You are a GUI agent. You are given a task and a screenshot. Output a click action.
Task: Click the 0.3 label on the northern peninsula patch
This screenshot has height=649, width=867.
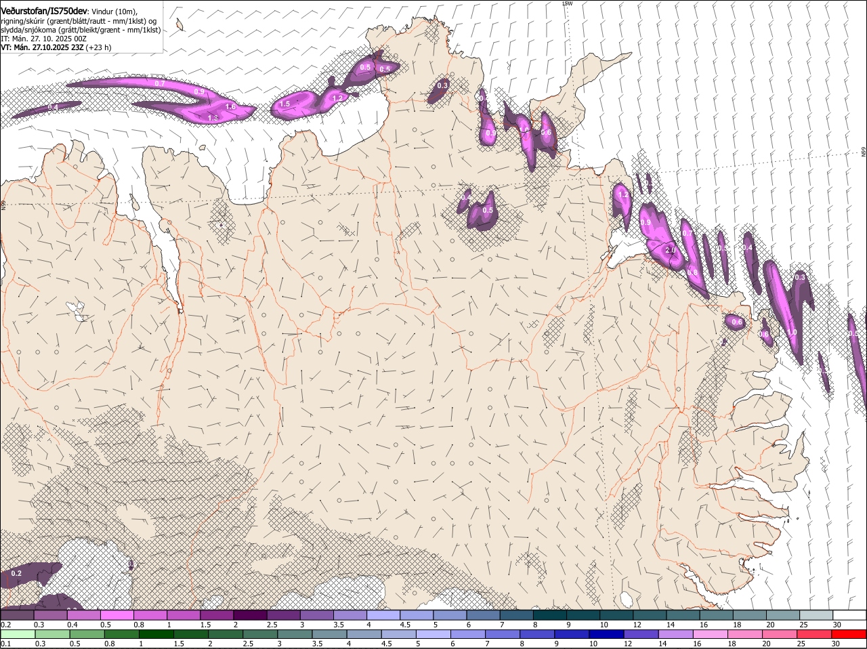point(442,85)
